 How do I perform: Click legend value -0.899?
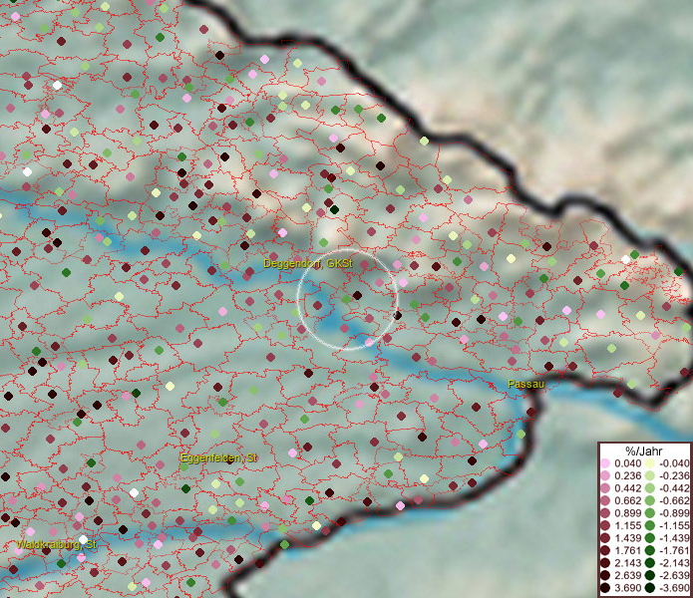pos(674,513)
